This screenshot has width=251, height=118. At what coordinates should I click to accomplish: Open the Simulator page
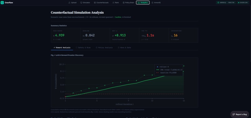tap(85, 2)
